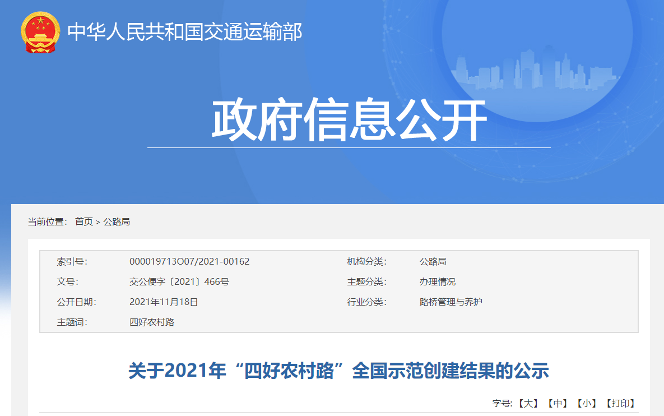
Task: Click 公路局 in the 机构分类 row
Action: pos(433,261)
